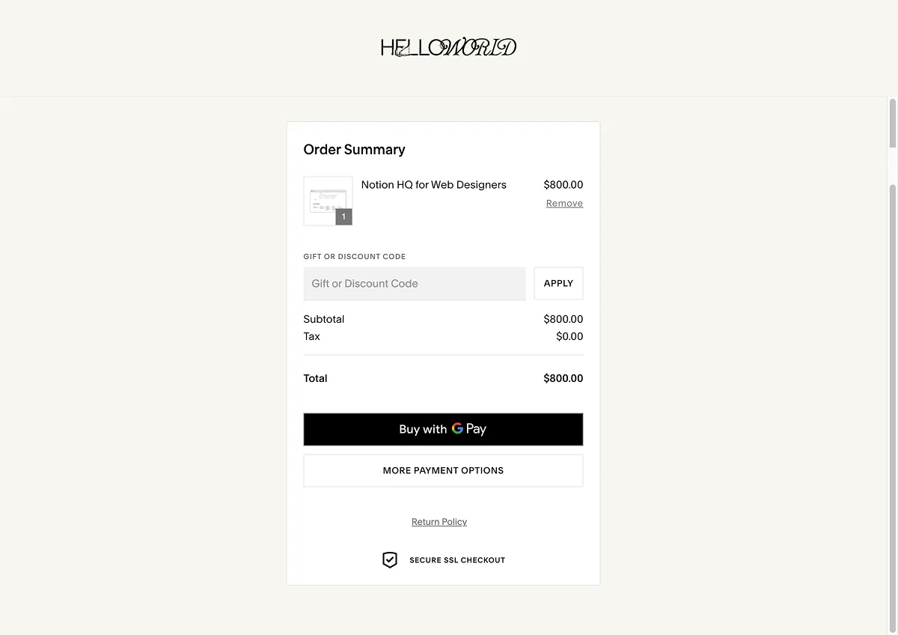Click the quantity badge on the product image
Screen dimensions: 898x635
click(343, 216)
